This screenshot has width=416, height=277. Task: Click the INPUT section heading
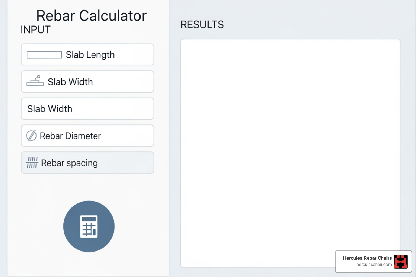click(35, 30)
